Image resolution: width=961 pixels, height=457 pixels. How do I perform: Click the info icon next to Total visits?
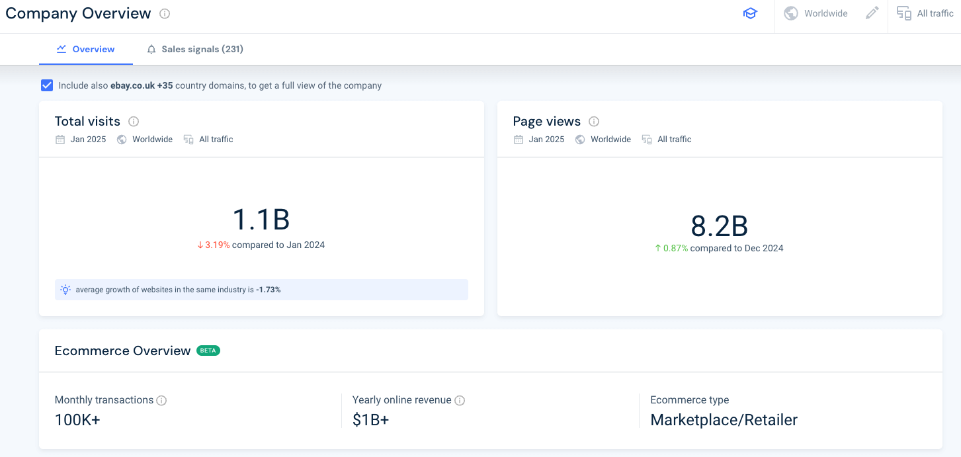tap(133, 121)
